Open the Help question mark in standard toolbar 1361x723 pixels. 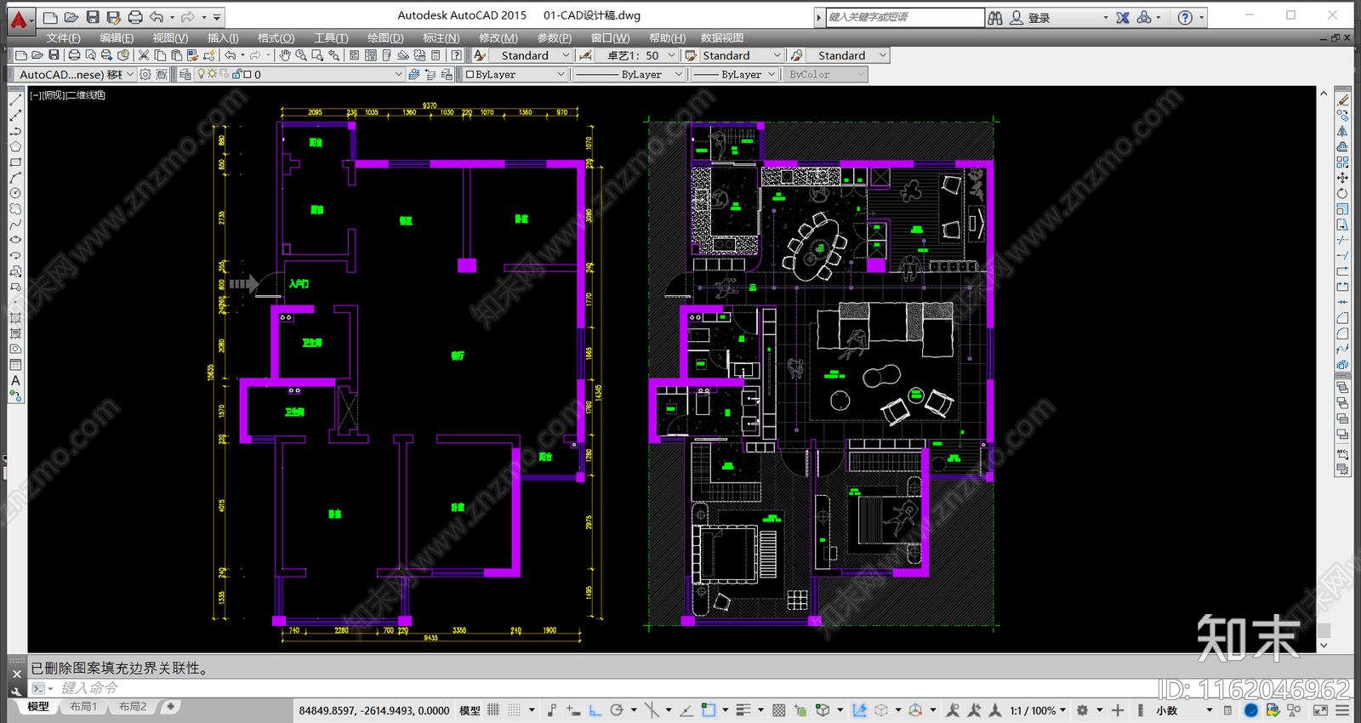[x=457, y=55]
